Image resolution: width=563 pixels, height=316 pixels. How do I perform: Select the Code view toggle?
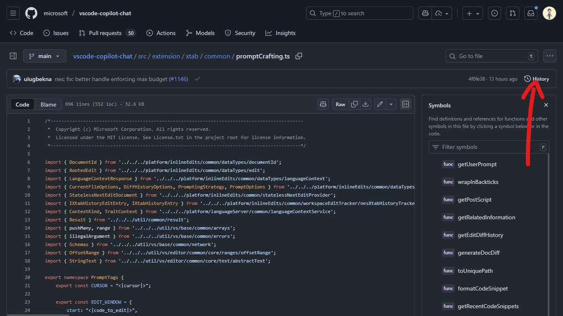[23, 104]
